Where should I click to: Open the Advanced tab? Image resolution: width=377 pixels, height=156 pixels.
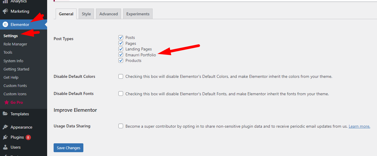[108, 14]
